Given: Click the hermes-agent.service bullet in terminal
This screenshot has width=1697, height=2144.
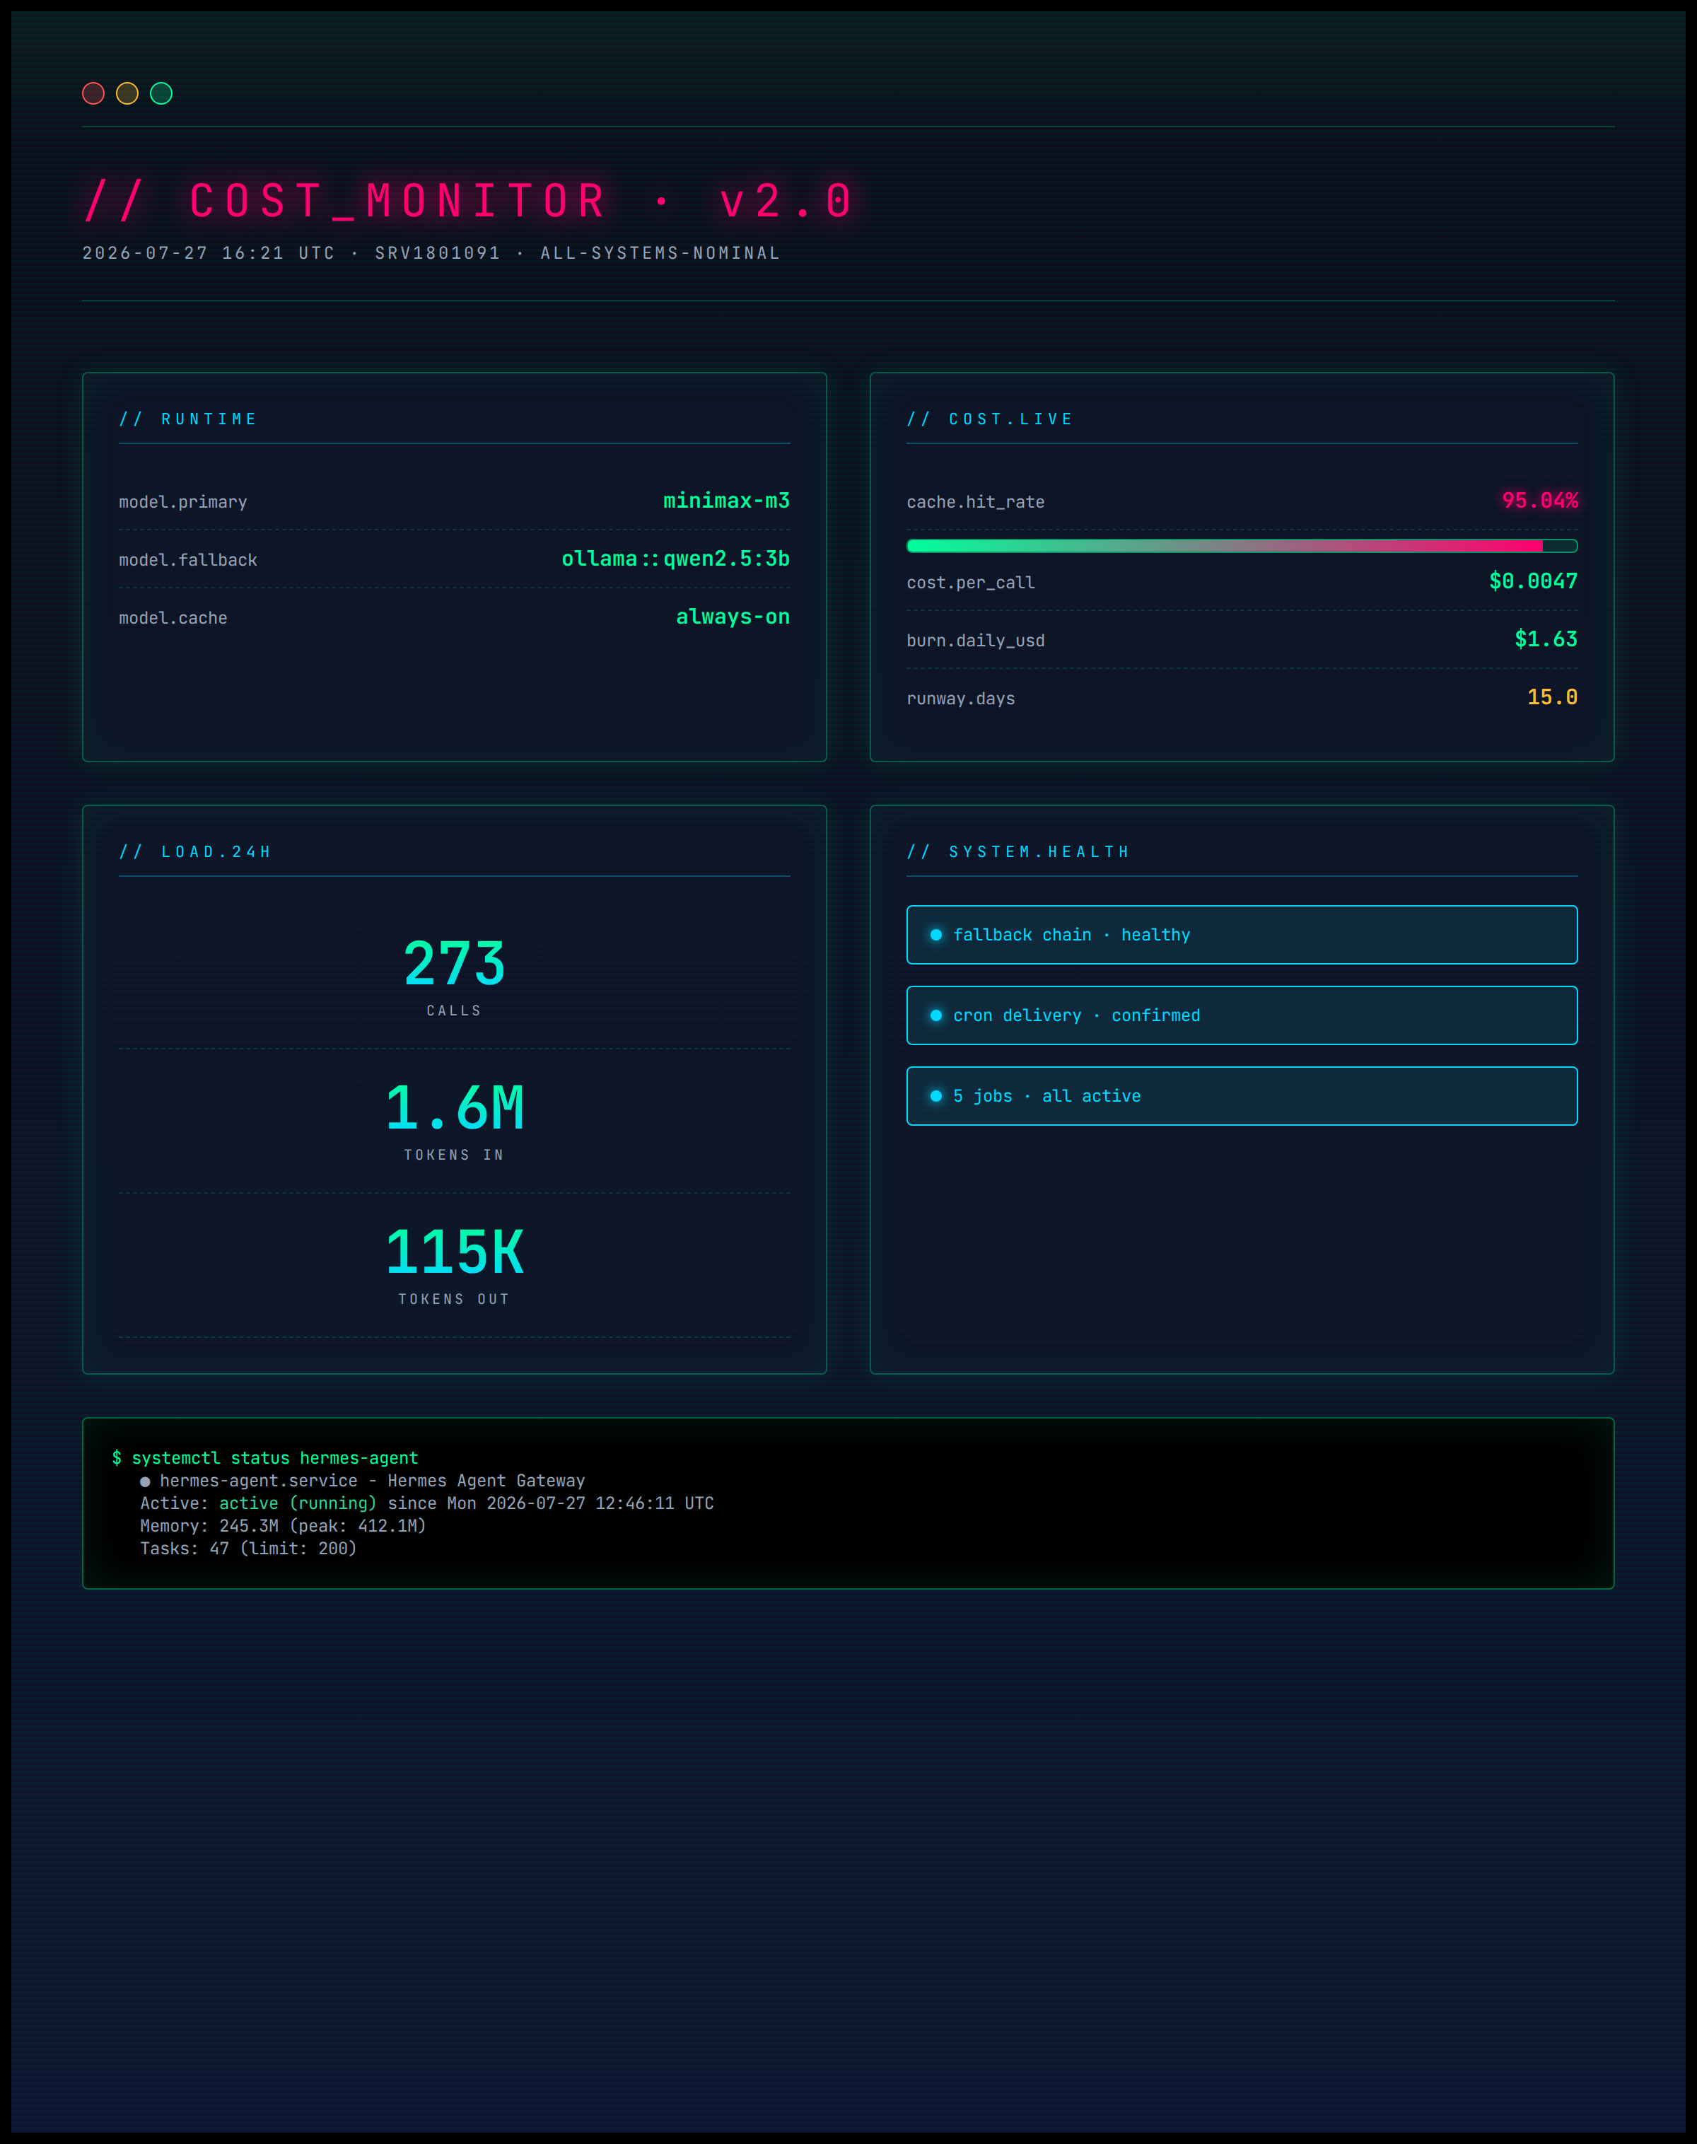Looking at the screenshot, I should pos(145,1481).
